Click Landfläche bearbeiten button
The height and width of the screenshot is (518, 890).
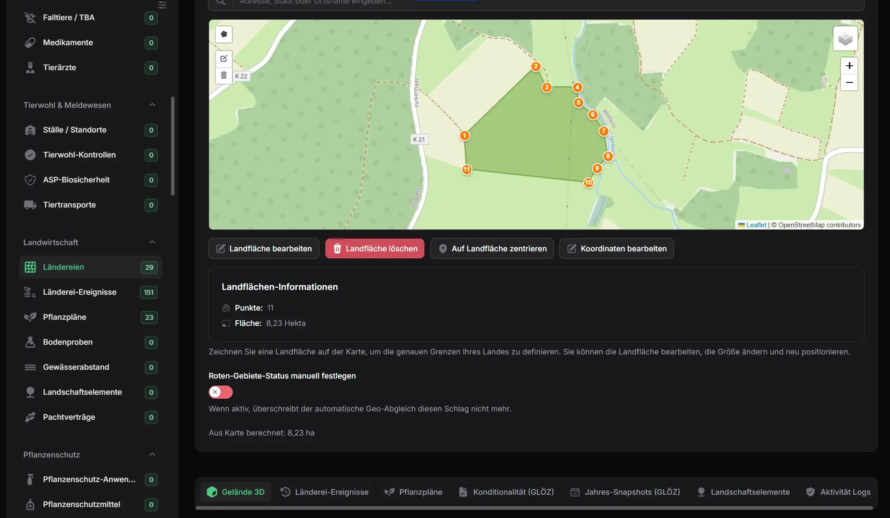pos(263,249)
